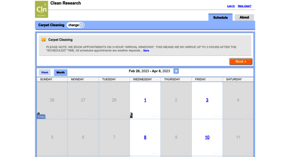Click the orange Next button

(x=241, y=62)
